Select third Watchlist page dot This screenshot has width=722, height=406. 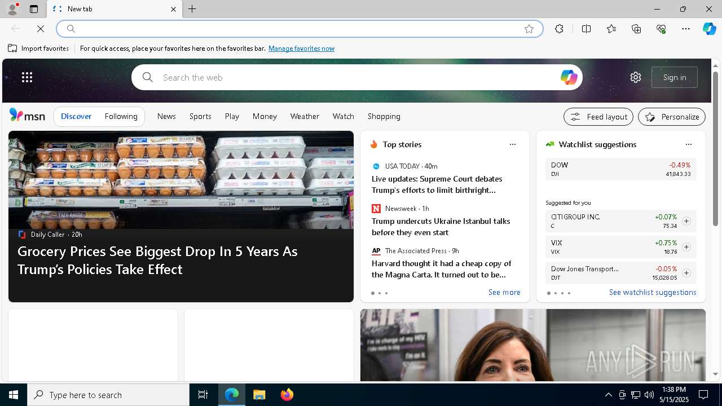562,293
